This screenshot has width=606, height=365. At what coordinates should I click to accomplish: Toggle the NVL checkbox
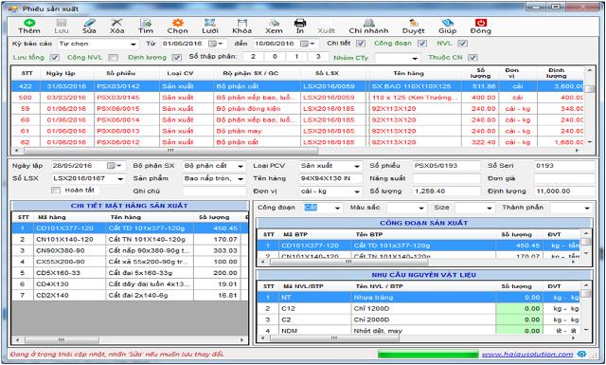[463, 44]
